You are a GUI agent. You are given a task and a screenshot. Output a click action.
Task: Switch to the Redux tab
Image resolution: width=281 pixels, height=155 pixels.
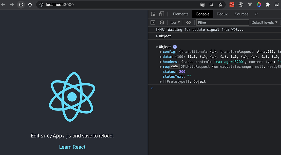point(222,14)
